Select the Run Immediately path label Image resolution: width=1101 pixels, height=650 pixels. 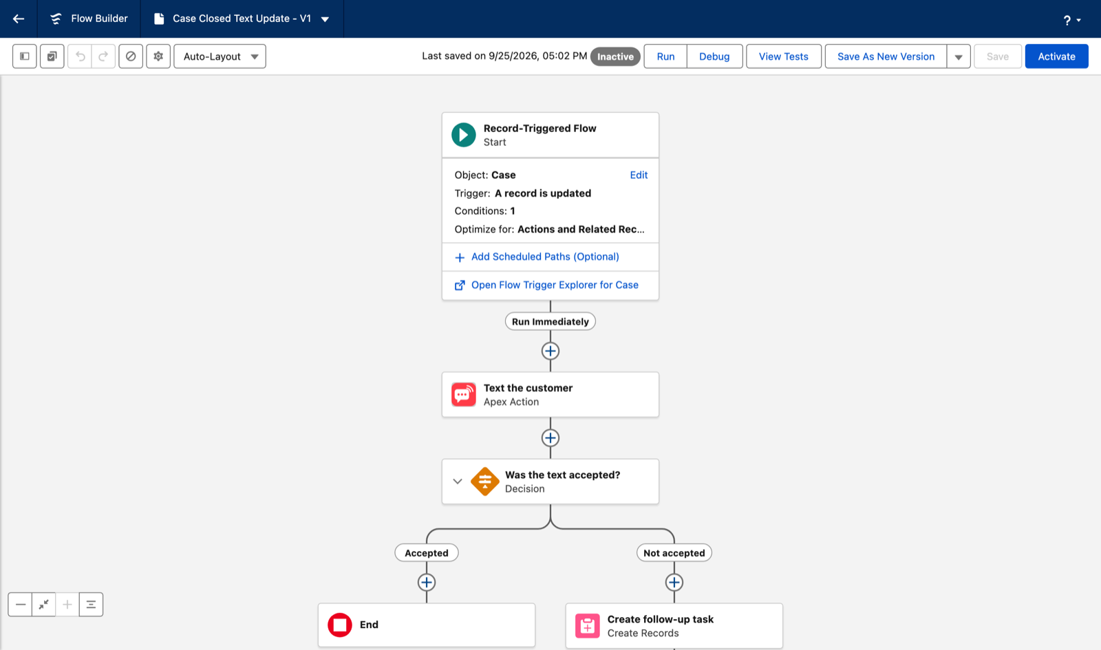[x=550, y=321]
